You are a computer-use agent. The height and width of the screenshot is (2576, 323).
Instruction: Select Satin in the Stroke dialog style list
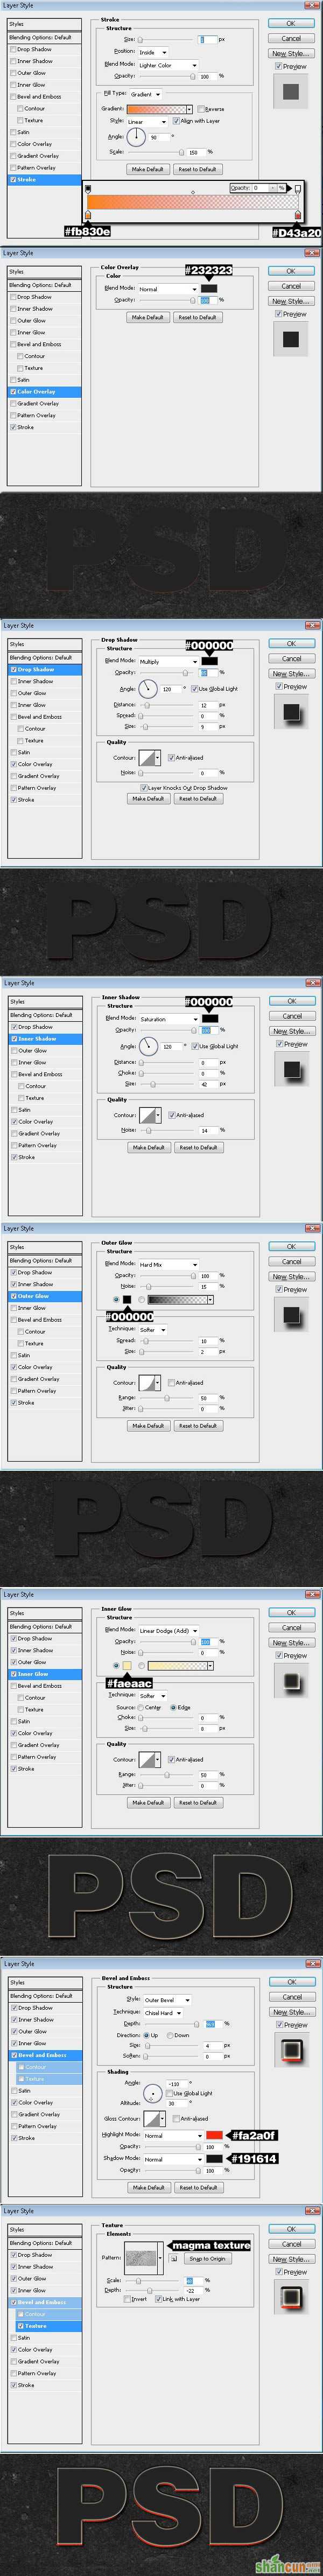[23, 132]
